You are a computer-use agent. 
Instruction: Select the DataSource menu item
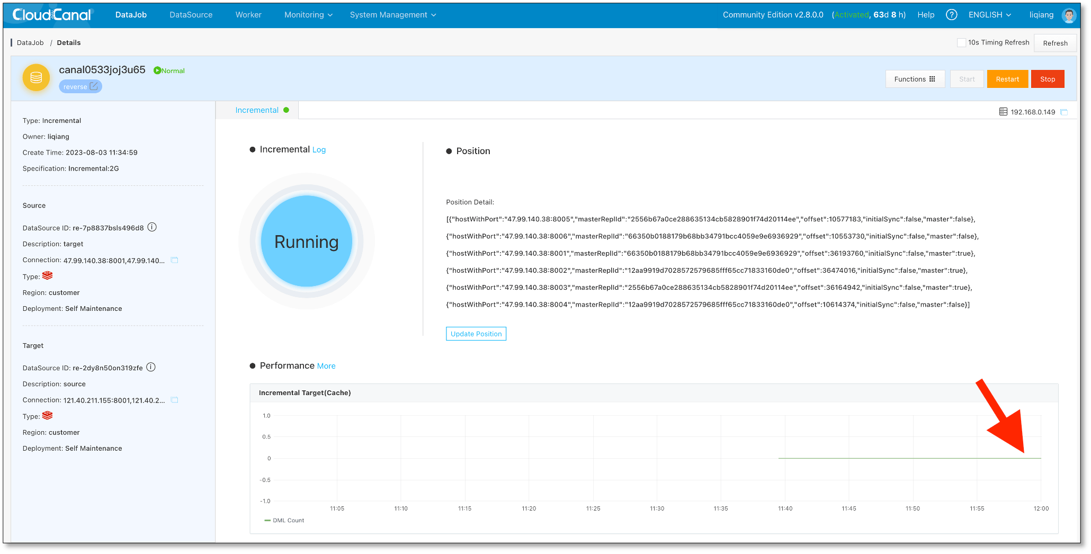point(191,15)
